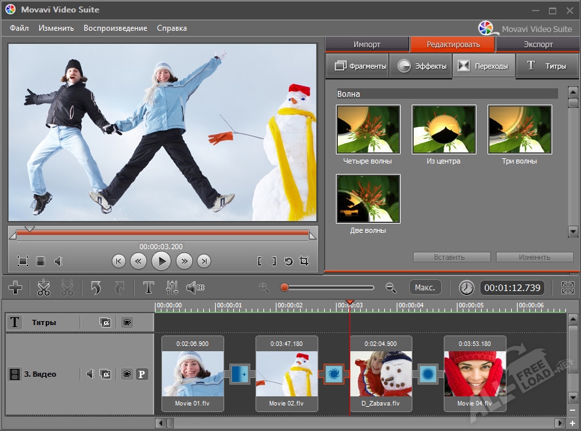Click the fullscreen preview icon

pos(23,262)
